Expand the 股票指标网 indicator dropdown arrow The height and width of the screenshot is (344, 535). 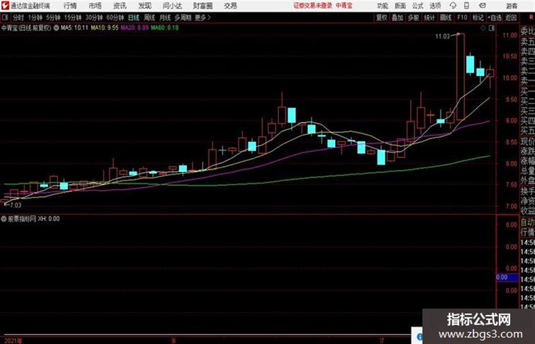[4, 219]
